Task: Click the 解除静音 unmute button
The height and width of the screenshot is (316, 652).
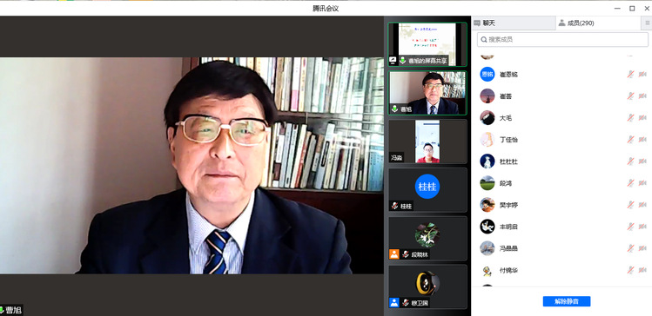Action: pos(567,301)
